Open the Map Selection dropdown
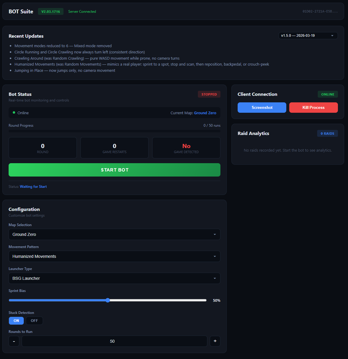This screenshot has width=348, height=359. pos(115,234)
